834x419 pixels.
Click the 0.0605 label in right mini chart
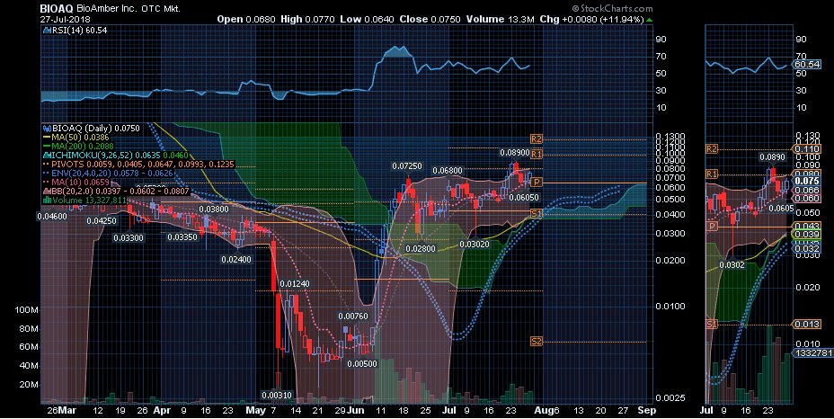(x=781, y=209)
